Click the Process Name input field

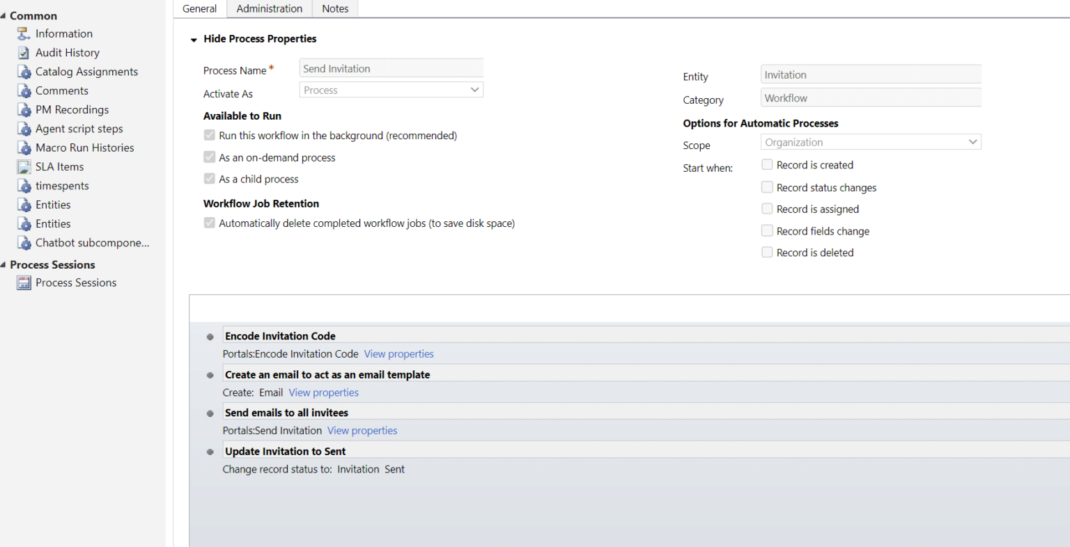point(390,68)
